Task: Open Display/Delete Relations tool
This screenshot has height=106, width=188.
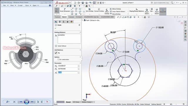Action: (137, 10)
